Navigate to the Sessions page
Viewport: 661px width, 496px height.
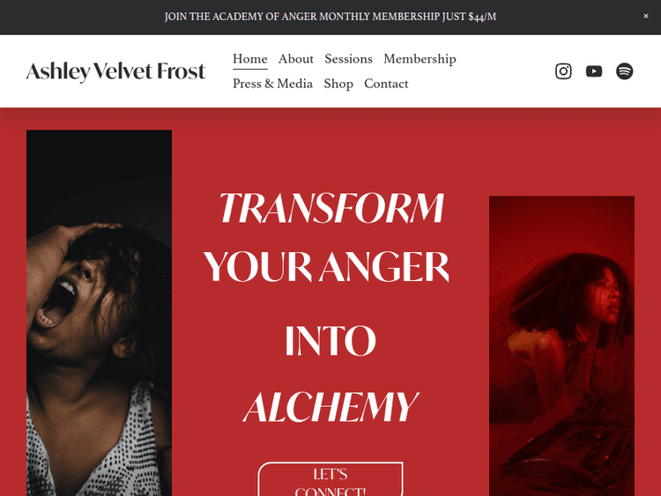pyautogui.click(x=349, y=59)
